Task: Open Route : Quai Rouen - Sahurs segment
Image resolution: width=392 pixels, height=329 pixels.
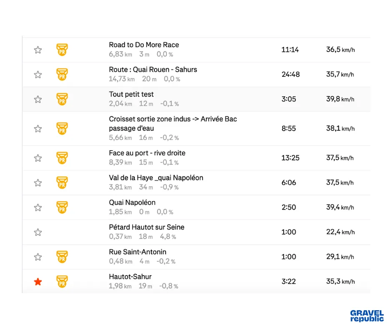Action: click(153, 70)
